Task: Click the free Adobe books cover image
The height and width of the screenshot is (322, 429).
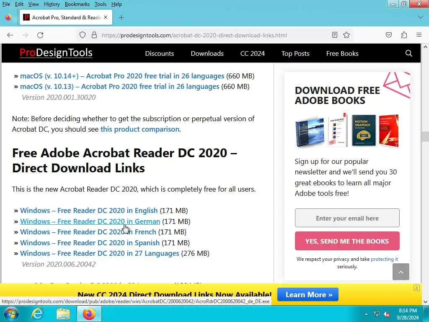Action: (x=347, y=130)
